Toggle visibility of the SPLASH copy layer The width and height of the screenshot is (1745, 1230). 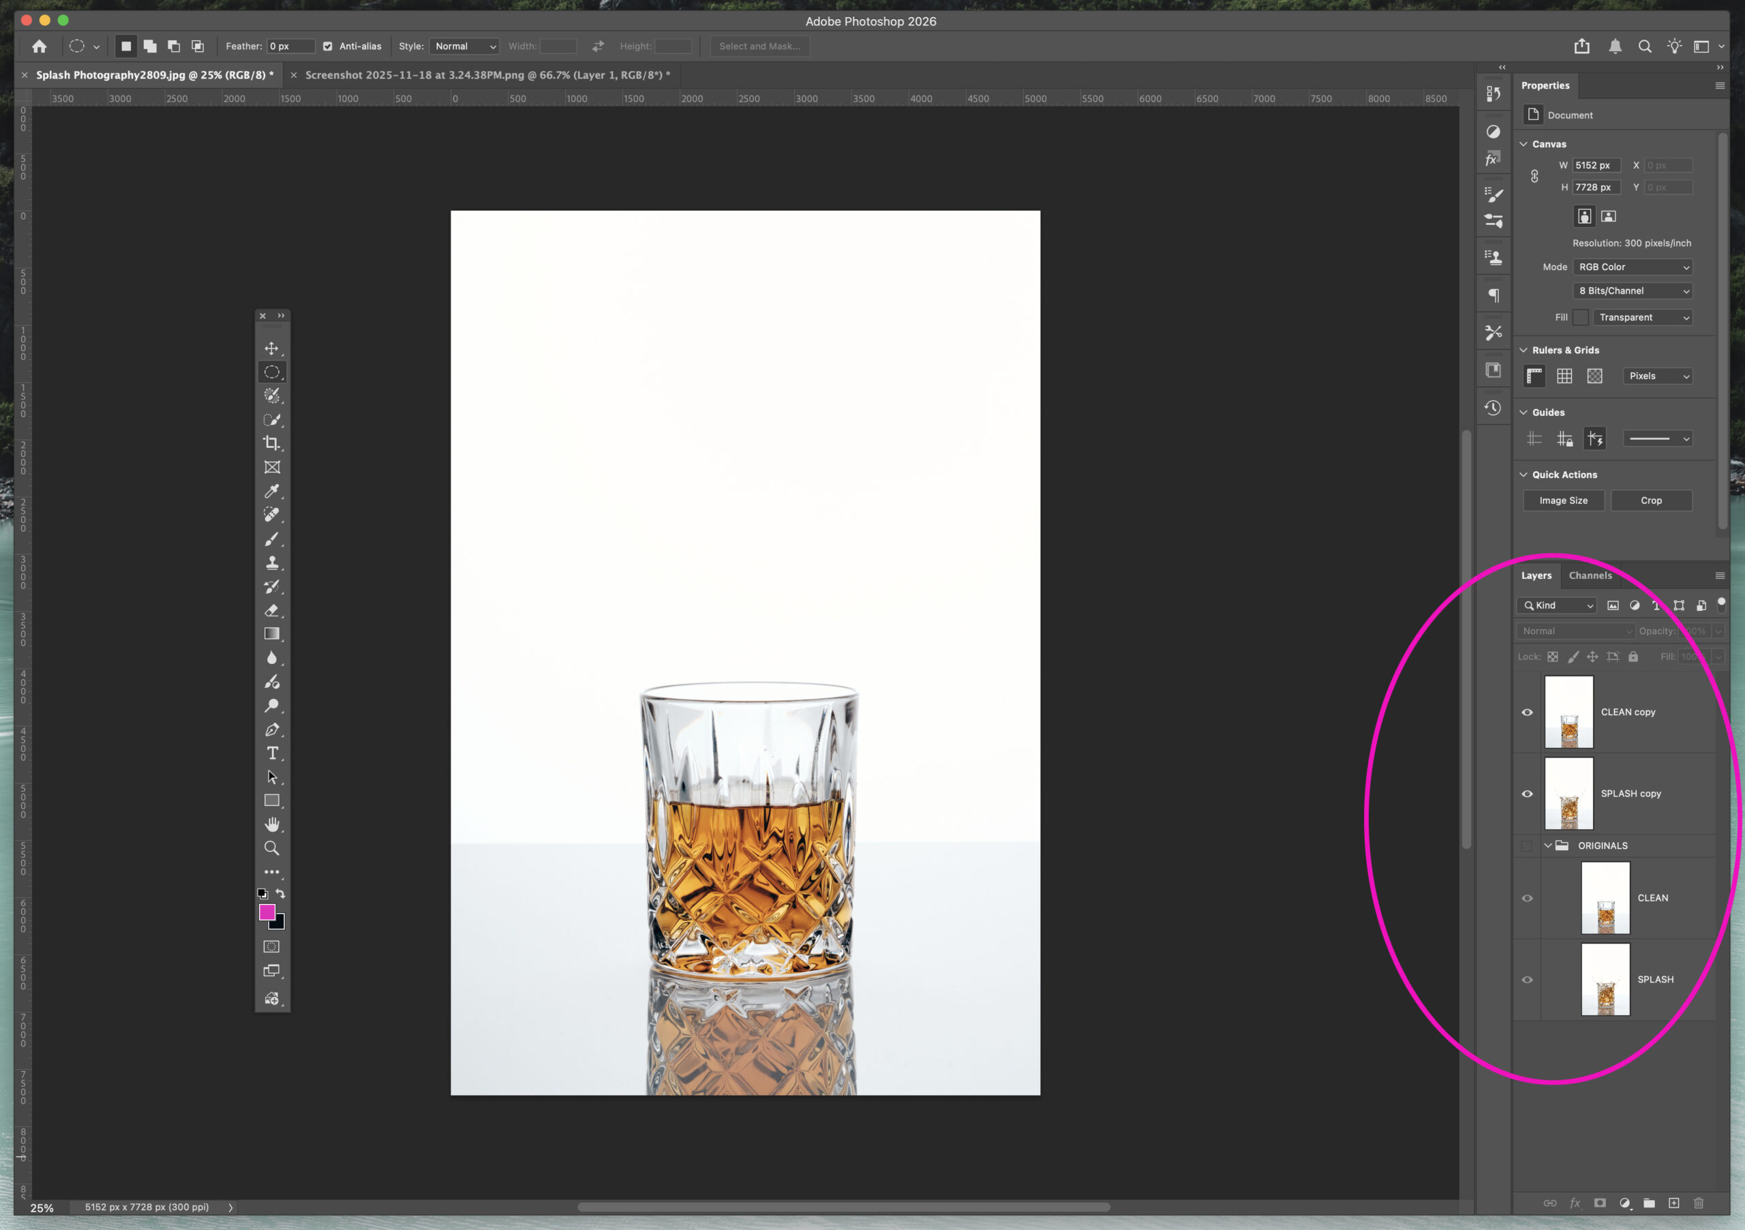1528,794
